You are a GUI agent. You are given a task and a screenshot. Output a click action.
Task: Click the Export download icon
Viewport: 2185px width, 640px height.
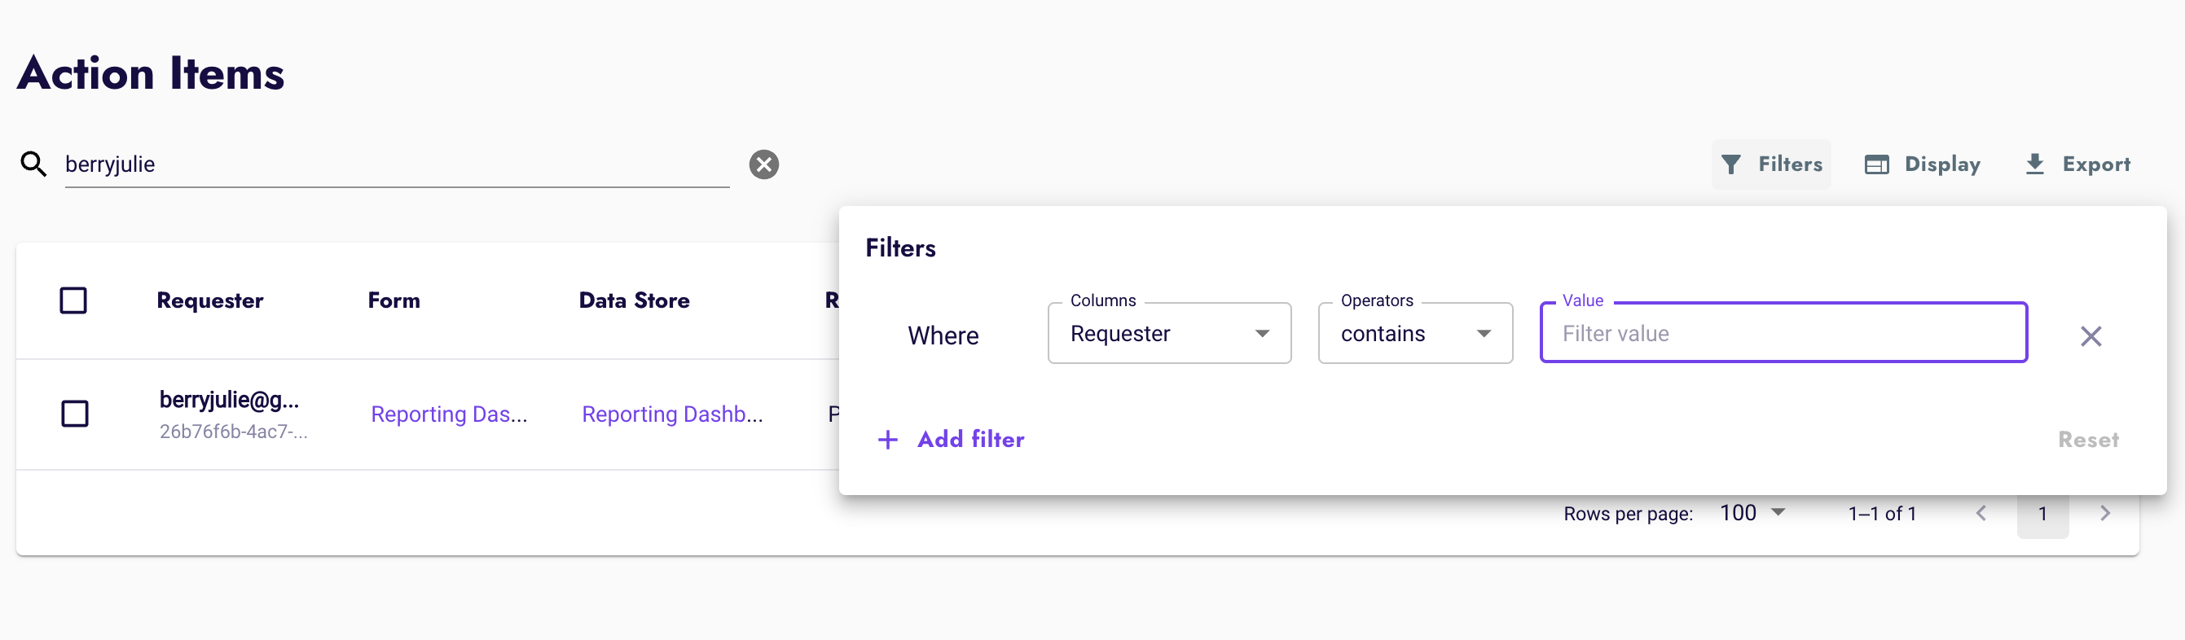(x=2034, y=164)
